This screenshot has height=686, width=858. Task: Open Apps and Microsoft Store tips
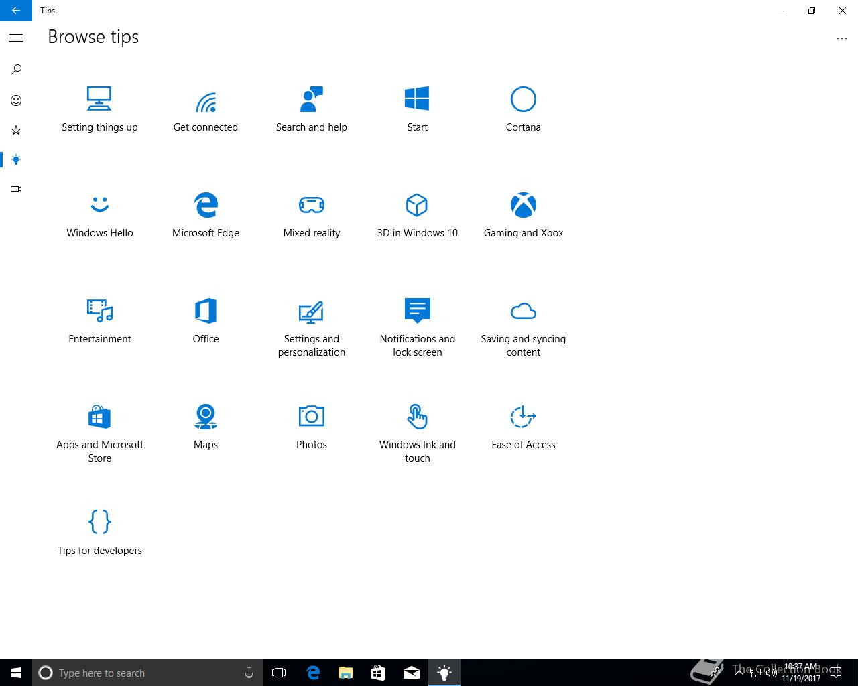100,434
